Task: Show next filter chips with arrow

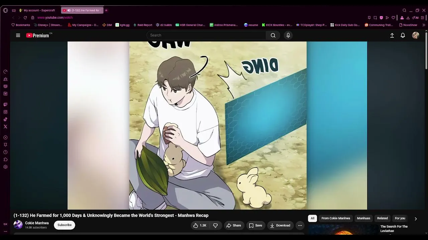Action: [416, 219]
